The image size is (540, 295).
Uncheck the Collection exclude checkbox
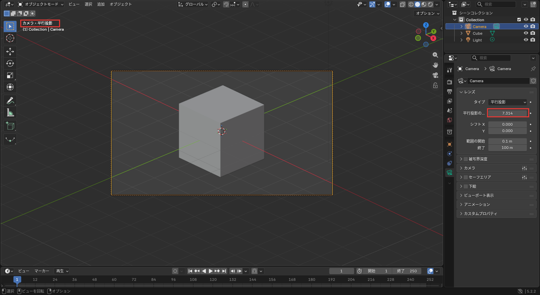tap(519, 20)
